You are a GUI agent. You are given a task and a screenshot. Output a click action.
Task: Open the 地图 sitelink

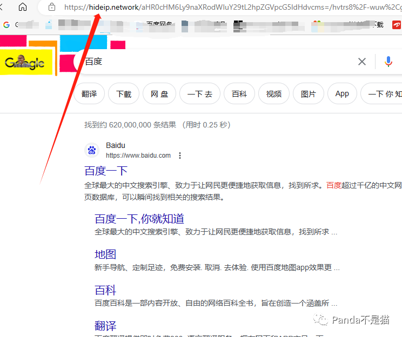[105, 254]
